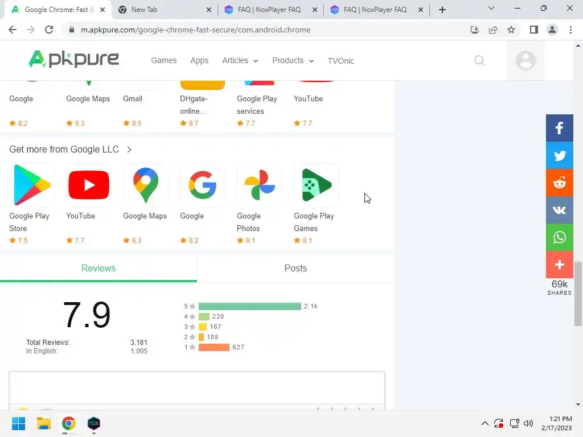This screenshot has height=437, width=583.
Task: Share on VK via sidebar icon
Action: tap(559, 210)
